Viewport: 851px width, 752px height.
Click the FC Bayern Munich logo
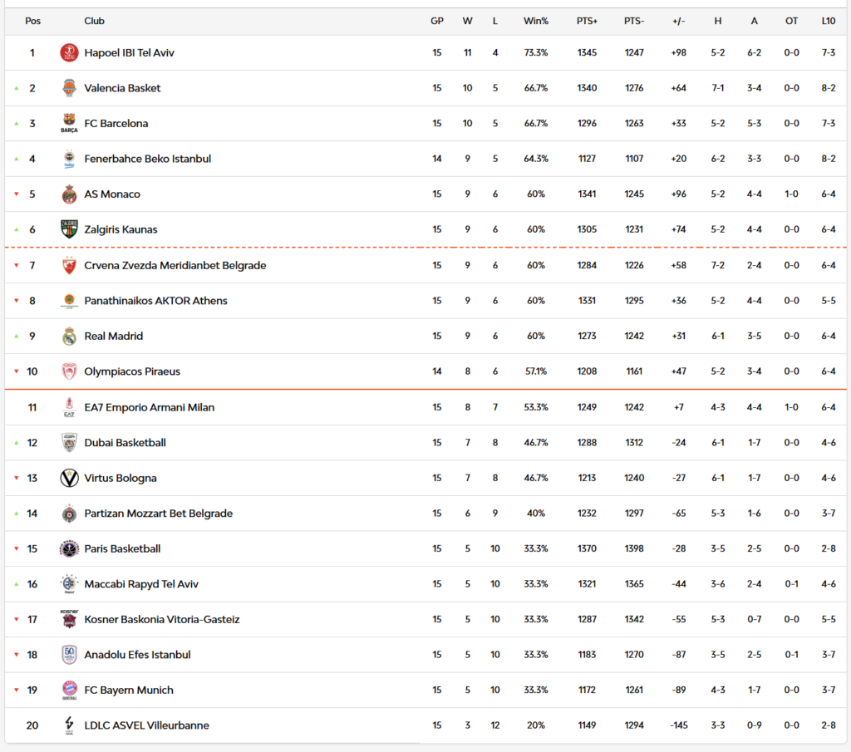click(x=69, y=690)
